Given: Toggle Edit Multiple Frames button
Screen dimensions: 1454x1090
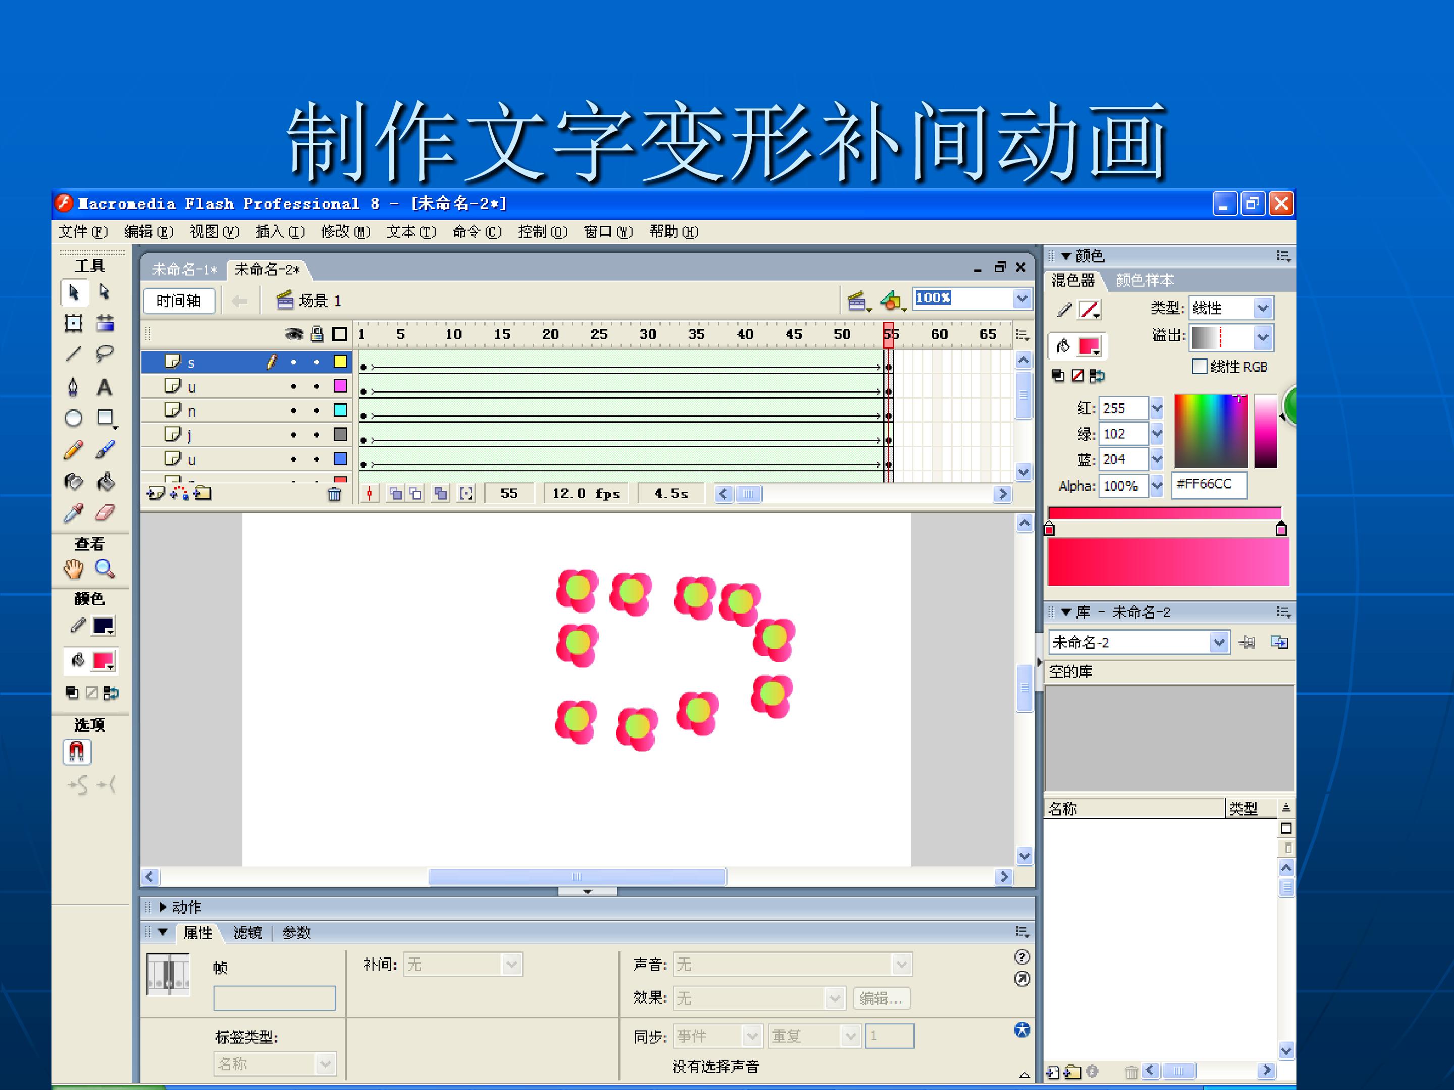Looking at the screenshot, I should click(x=440, y=494).
